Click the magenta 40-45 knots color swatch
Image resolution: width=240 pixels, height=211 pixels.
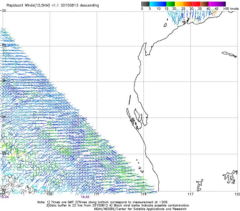click(x=212, y=4)
